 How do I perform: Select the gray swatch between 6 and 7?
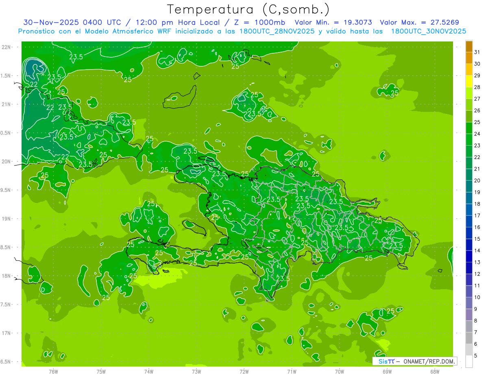[469, 338]
